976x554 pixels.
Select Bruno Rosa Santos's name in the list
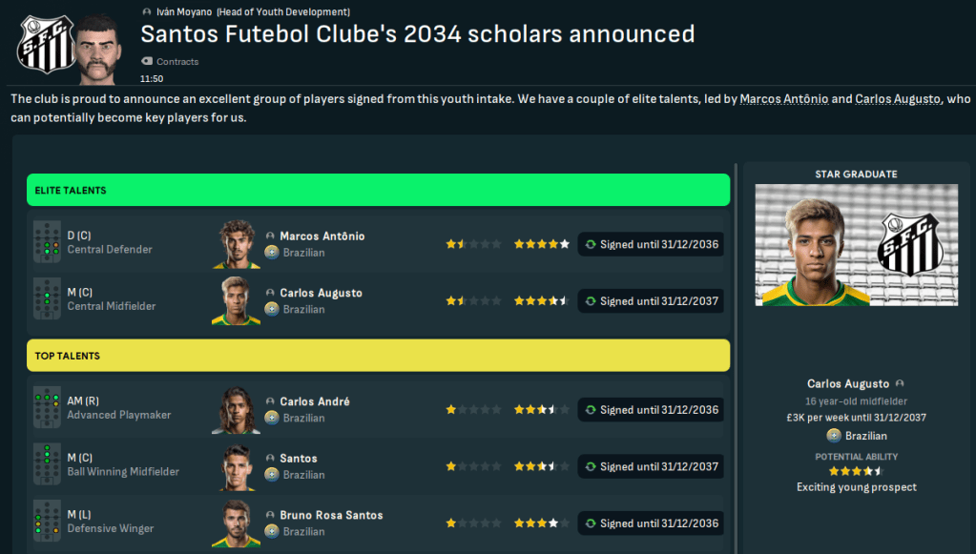click(x=331, y=515)
